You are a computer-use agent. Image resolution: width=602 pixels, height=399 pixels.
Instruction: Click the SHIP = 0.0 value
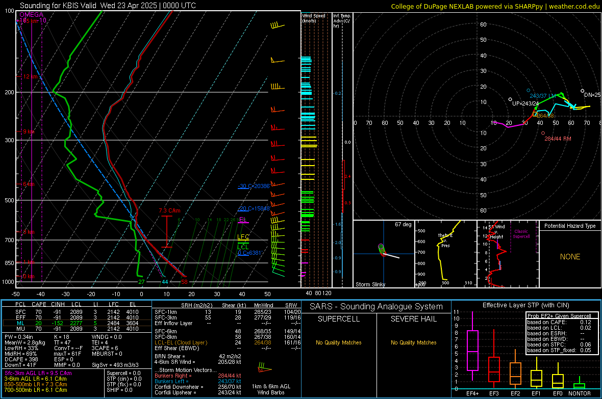(119, 390)
